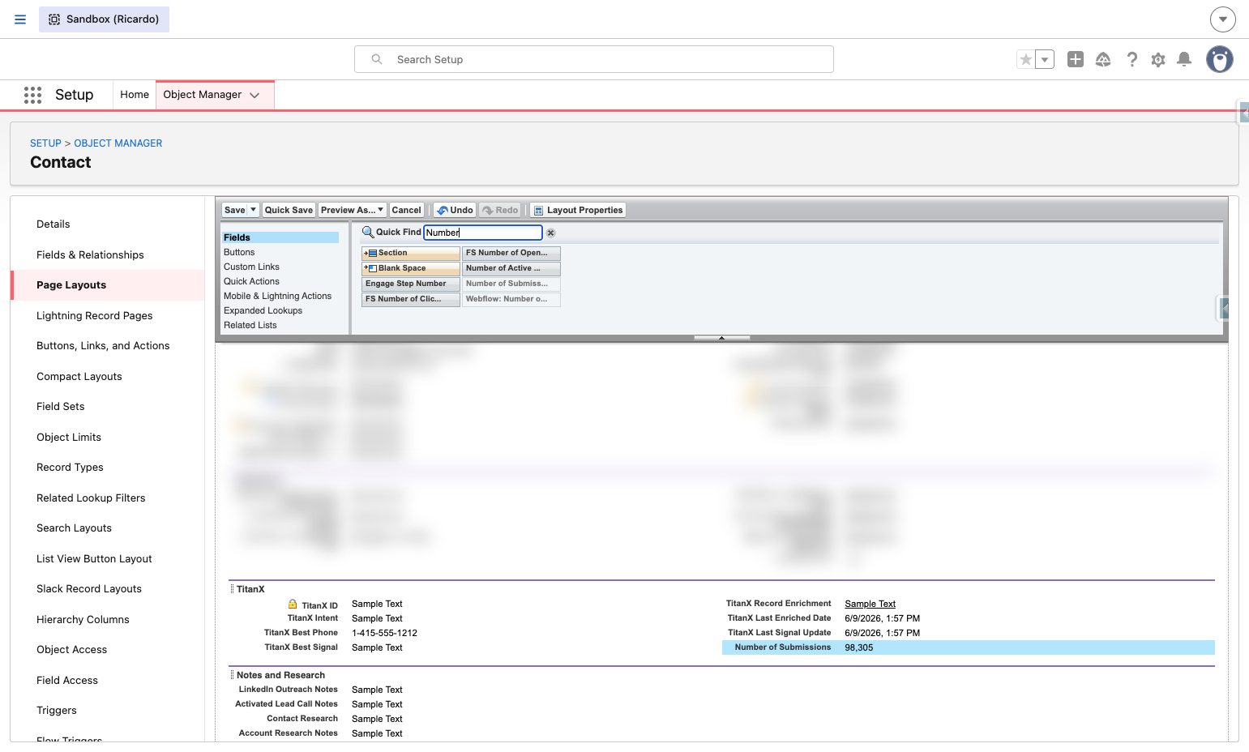Undo the last layout change

point(455,210)
